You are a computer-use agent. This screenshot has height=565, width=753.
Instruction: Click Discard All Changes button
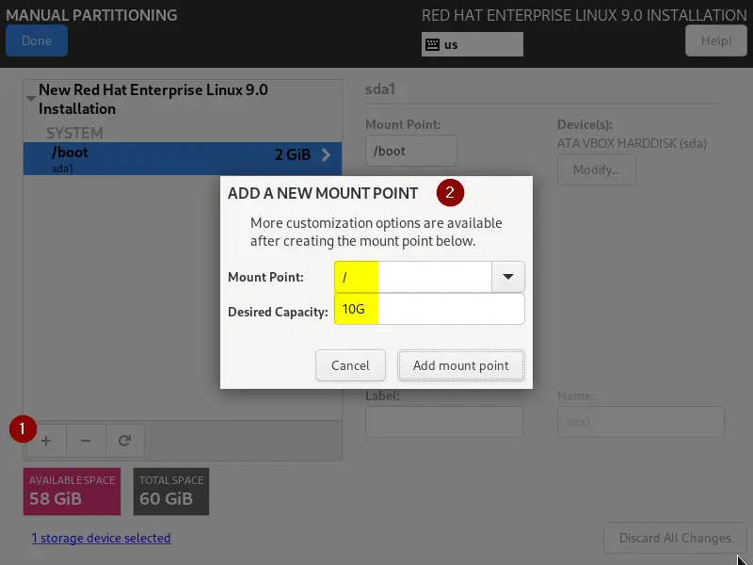pyautogui.click(x=675, y=538)
